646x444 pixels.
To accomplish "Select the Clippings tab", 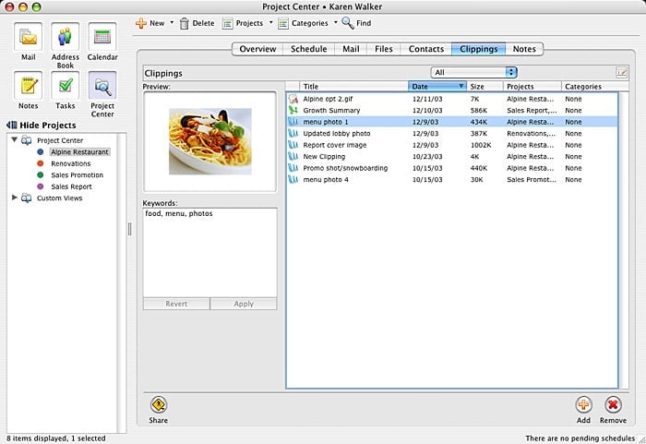I will coord(478,49).
